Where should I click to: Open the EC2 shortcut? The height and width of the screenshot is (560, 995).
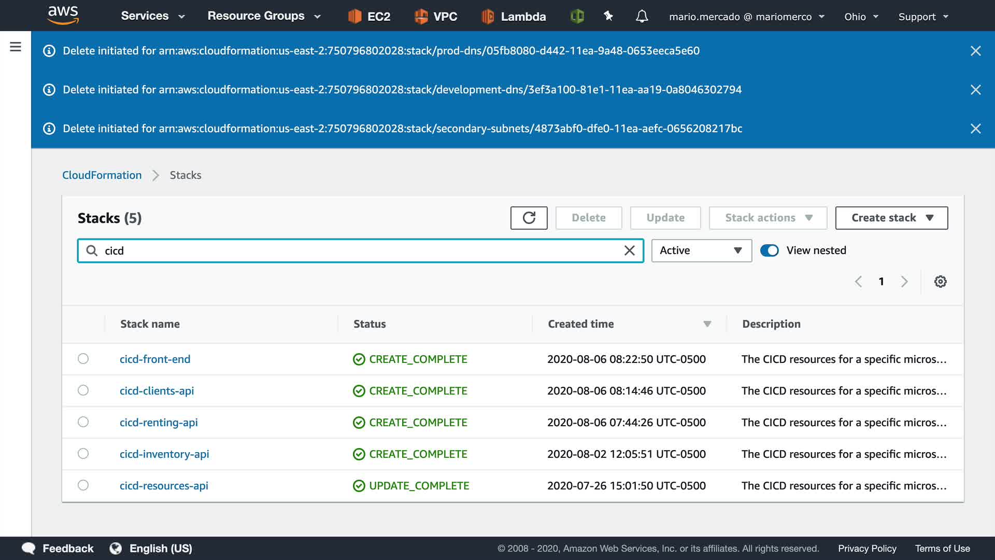pos(369,17)
